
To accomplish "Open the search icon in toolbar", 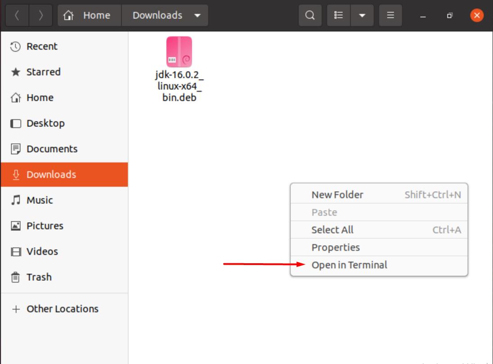I will pyautogui.click(x=309, y=15).
